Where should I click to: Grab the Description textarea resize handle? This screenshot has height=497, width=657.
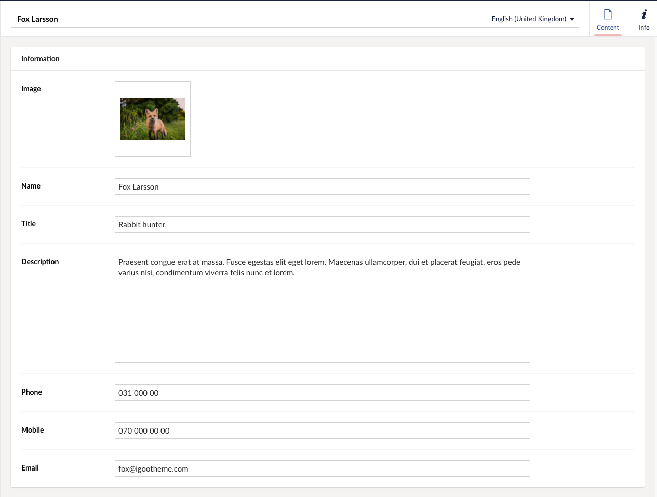pos(527,360)
